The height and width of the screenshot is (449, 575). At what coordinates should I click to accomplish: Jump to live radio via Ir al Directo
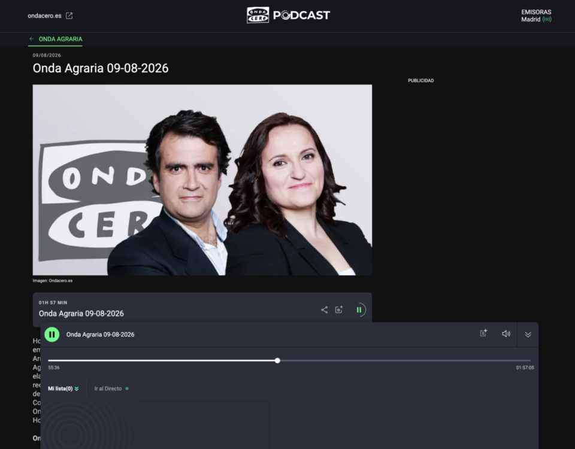coord(111,389)
